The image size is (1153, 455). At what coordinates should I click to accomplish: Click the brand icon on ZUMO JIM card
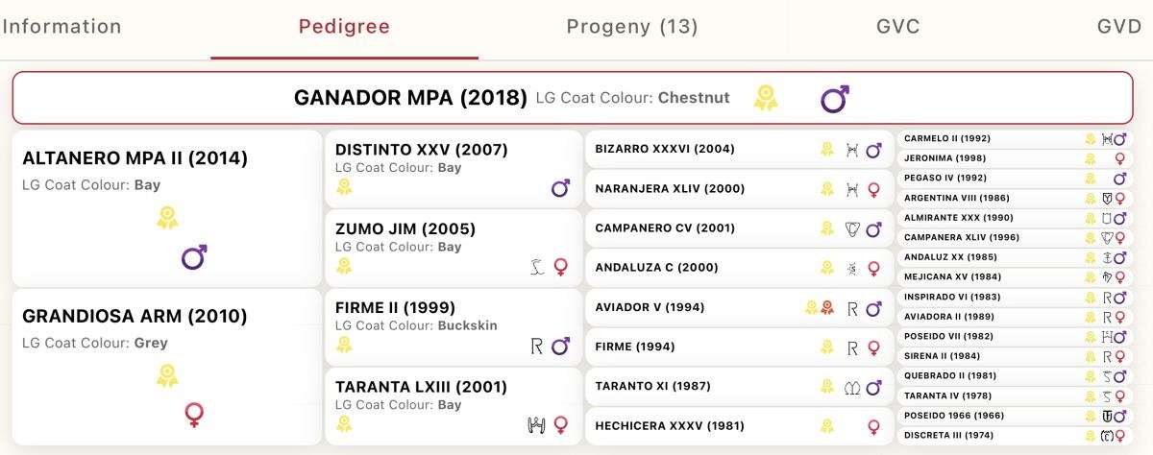coord(537,267)
